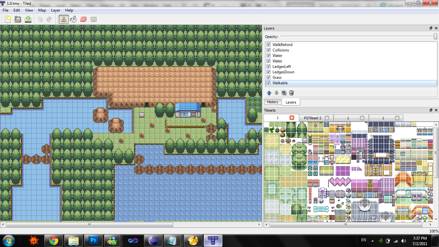
Task: Toggle visibility of Walkable layer
Action: tap(268, 83)
